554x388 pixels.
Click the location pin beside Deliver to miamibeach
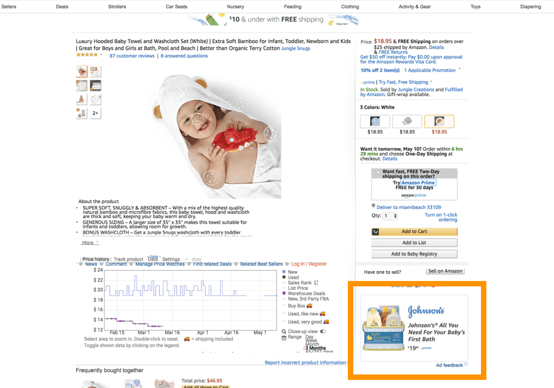coord(373,205)
